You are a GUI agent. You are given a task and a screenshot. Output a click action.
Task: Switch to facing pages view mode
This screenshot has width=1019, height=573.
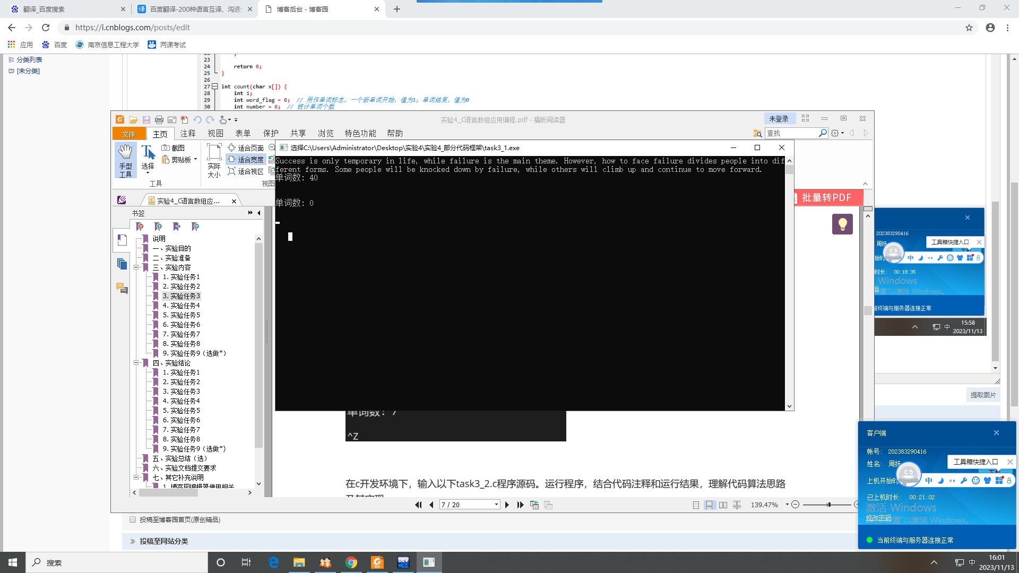point(723,505)
